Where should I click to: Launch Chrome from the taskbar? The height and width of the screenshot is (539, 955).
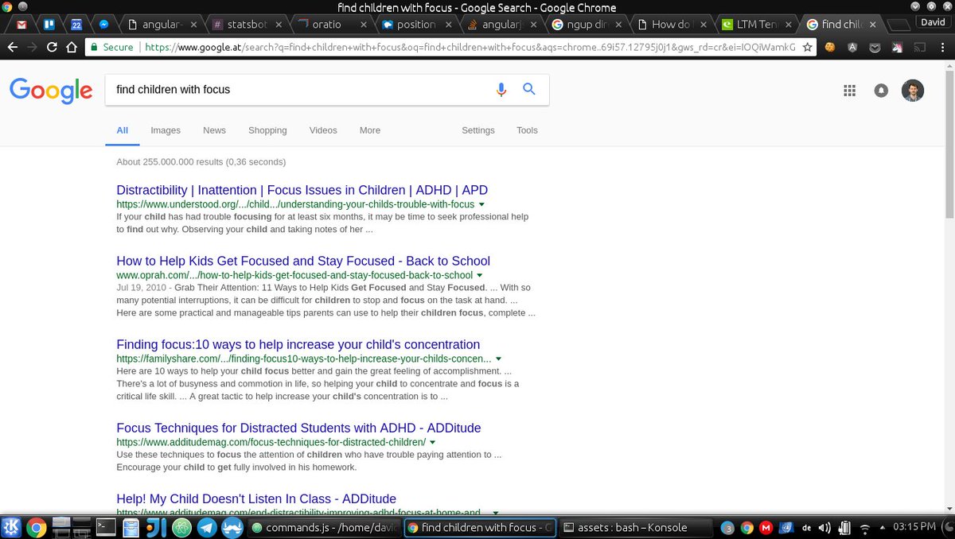coord(37,526)
